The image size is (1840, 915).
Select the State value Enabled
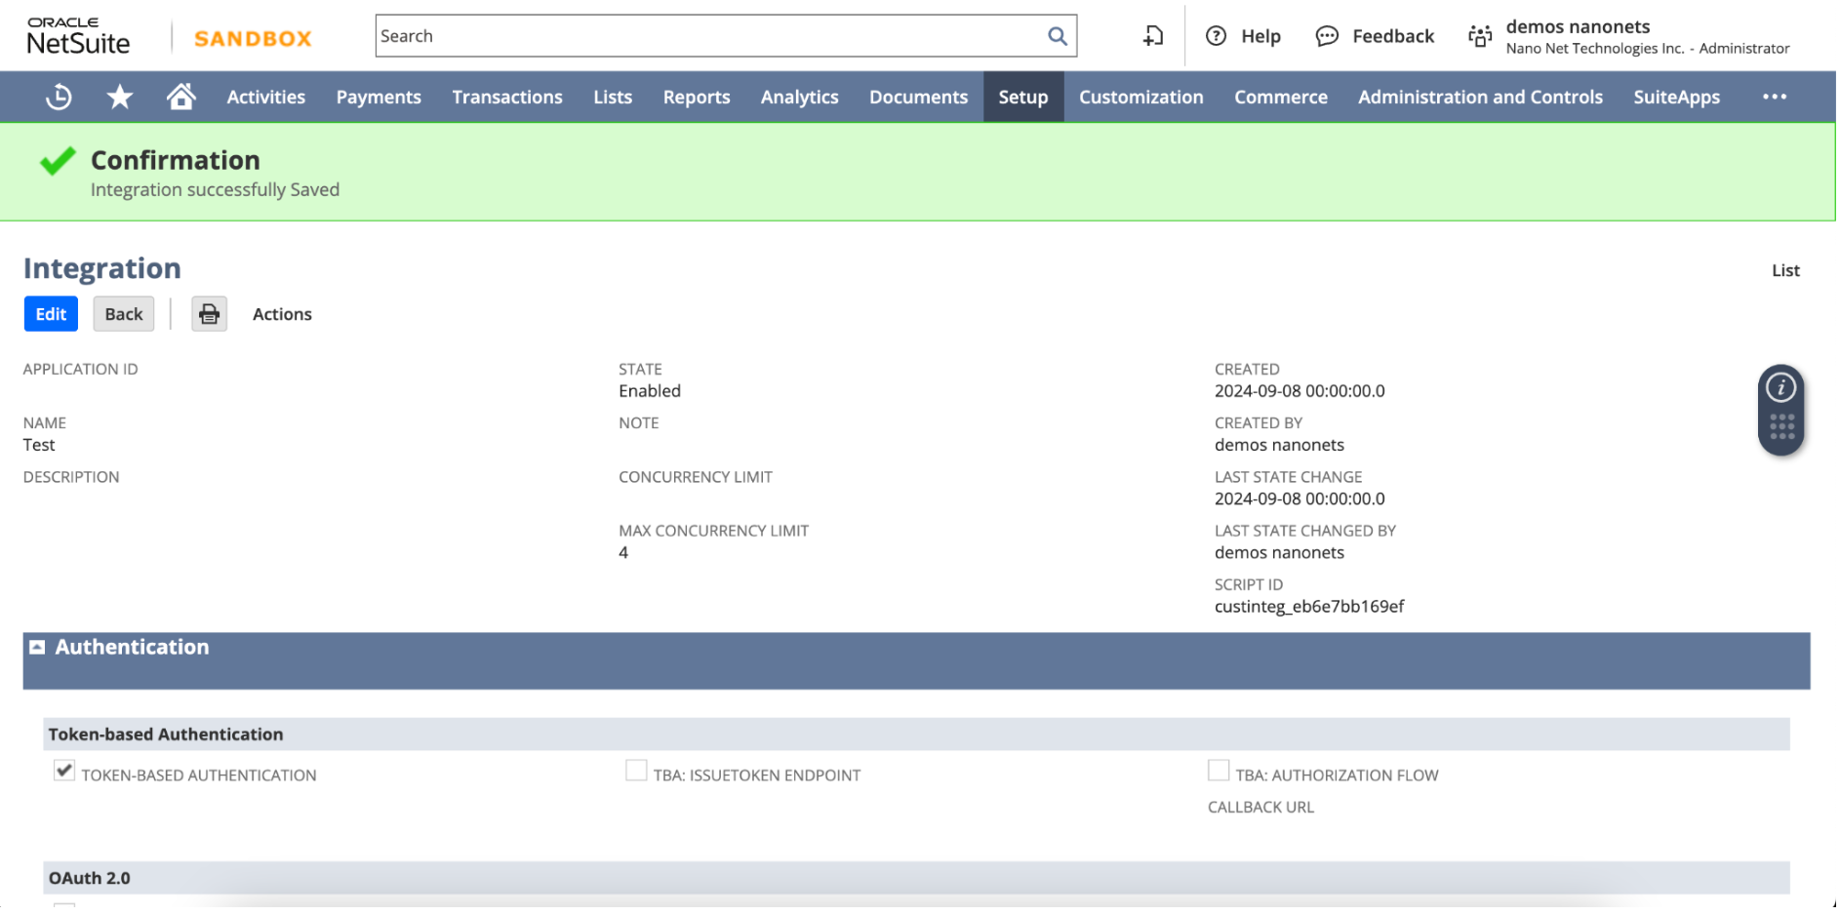pos(650,391)
